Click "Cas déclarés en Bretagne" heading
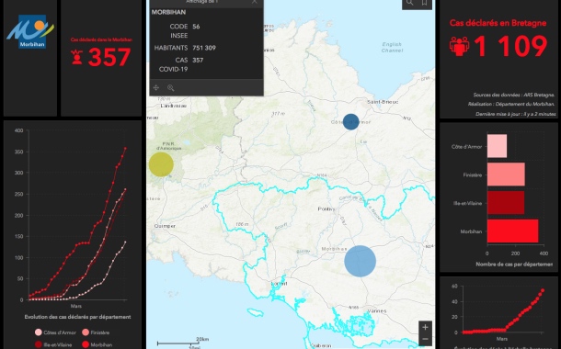 (498, 23)
